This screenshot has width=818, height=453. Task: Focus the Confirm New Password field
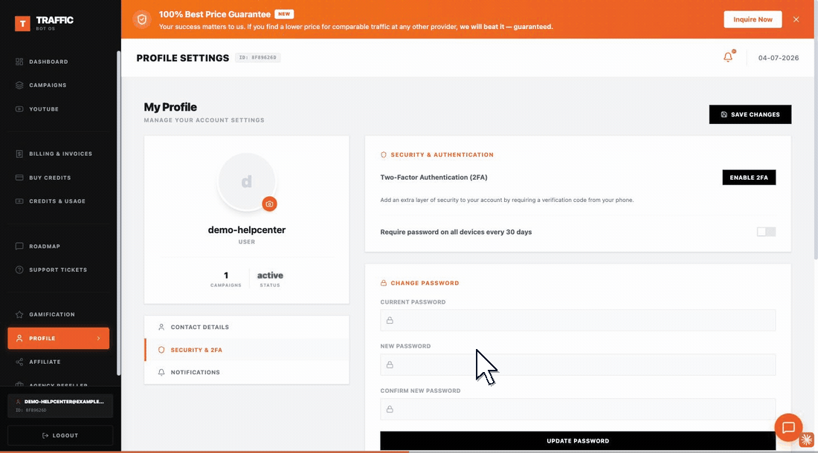point(578,409)
